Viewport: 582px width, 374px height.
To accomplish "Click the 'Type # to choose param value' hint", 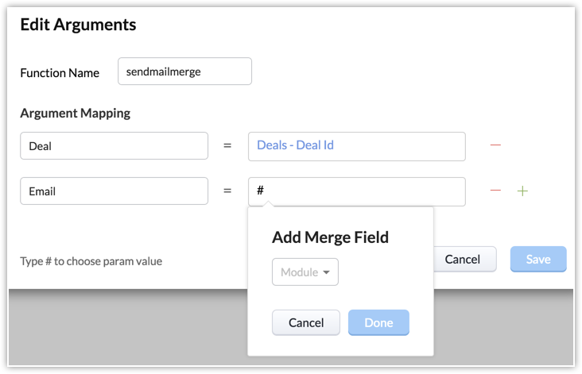I will tap(91, 261).
